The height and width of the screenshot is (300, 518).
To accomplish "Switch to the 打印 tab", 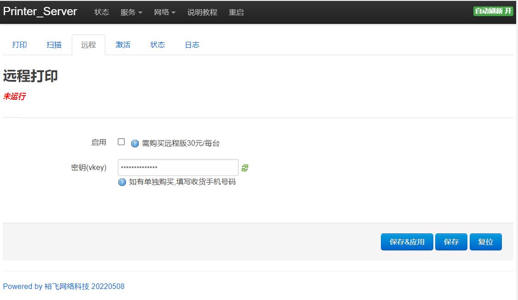I will coord(19,45).
